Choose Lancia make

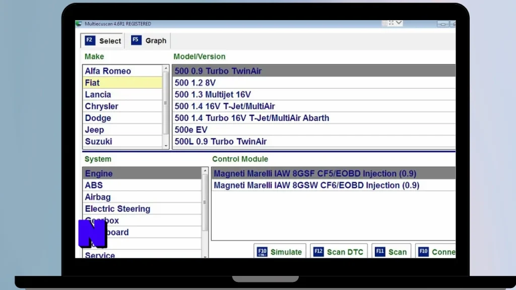122,95
